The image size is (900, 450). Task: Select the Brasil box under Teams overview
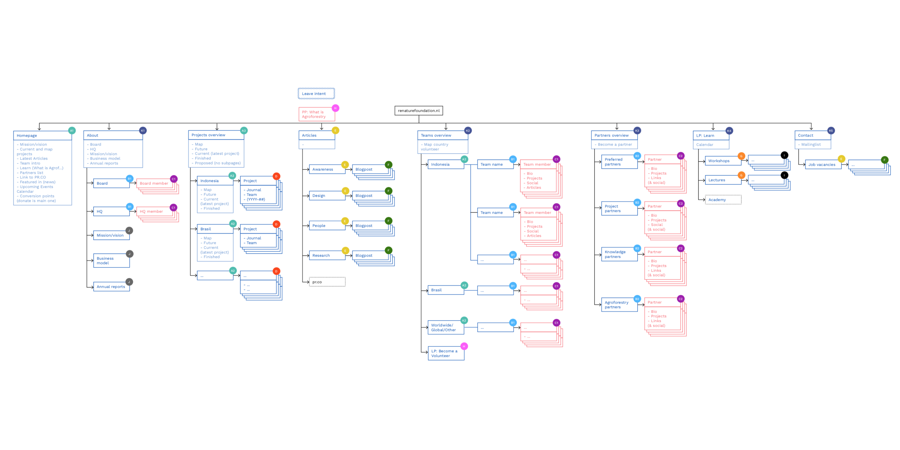pyautogui.click(x=446, y=290)
